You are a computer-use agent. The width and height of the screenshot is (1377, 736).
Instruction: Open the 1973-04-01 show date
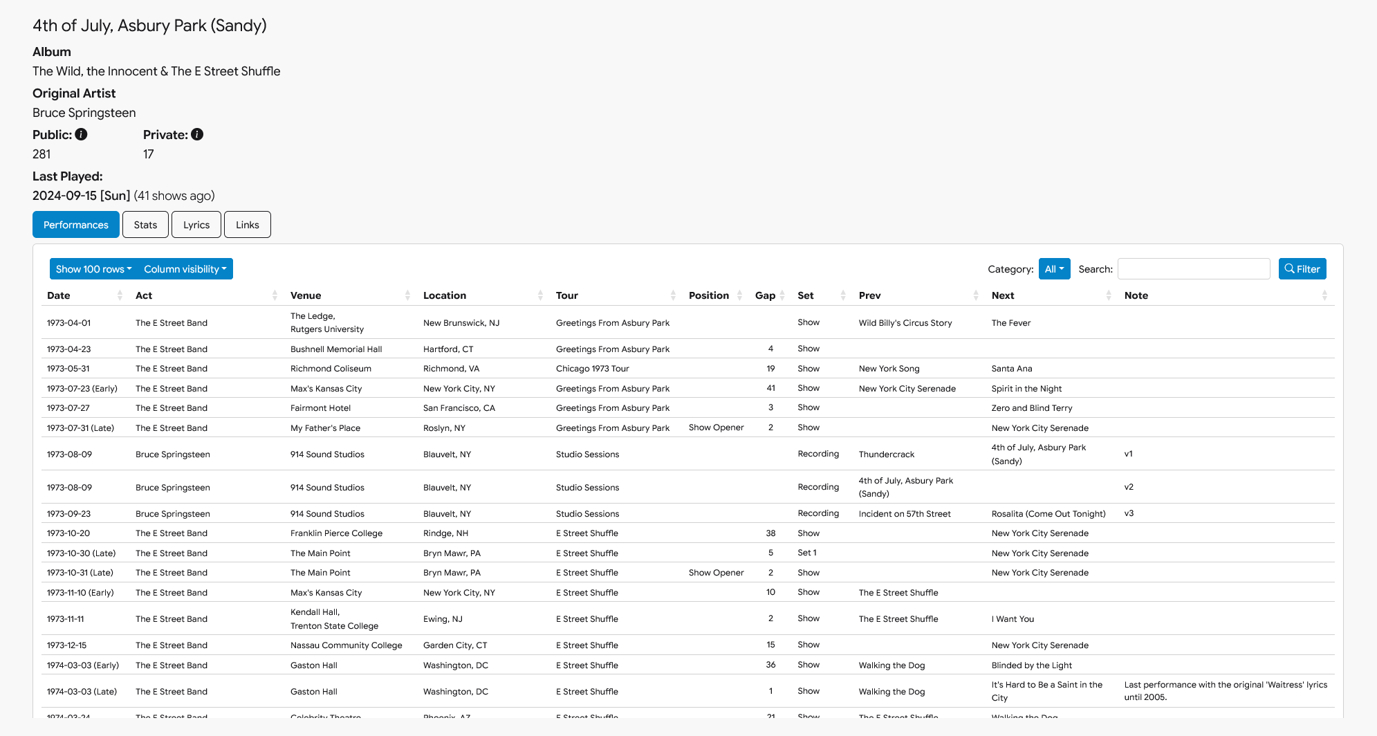tap(68, 323)
